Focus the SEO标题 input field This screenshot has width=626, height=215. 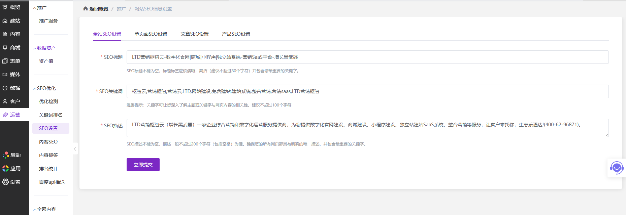[x=367, y=57]
